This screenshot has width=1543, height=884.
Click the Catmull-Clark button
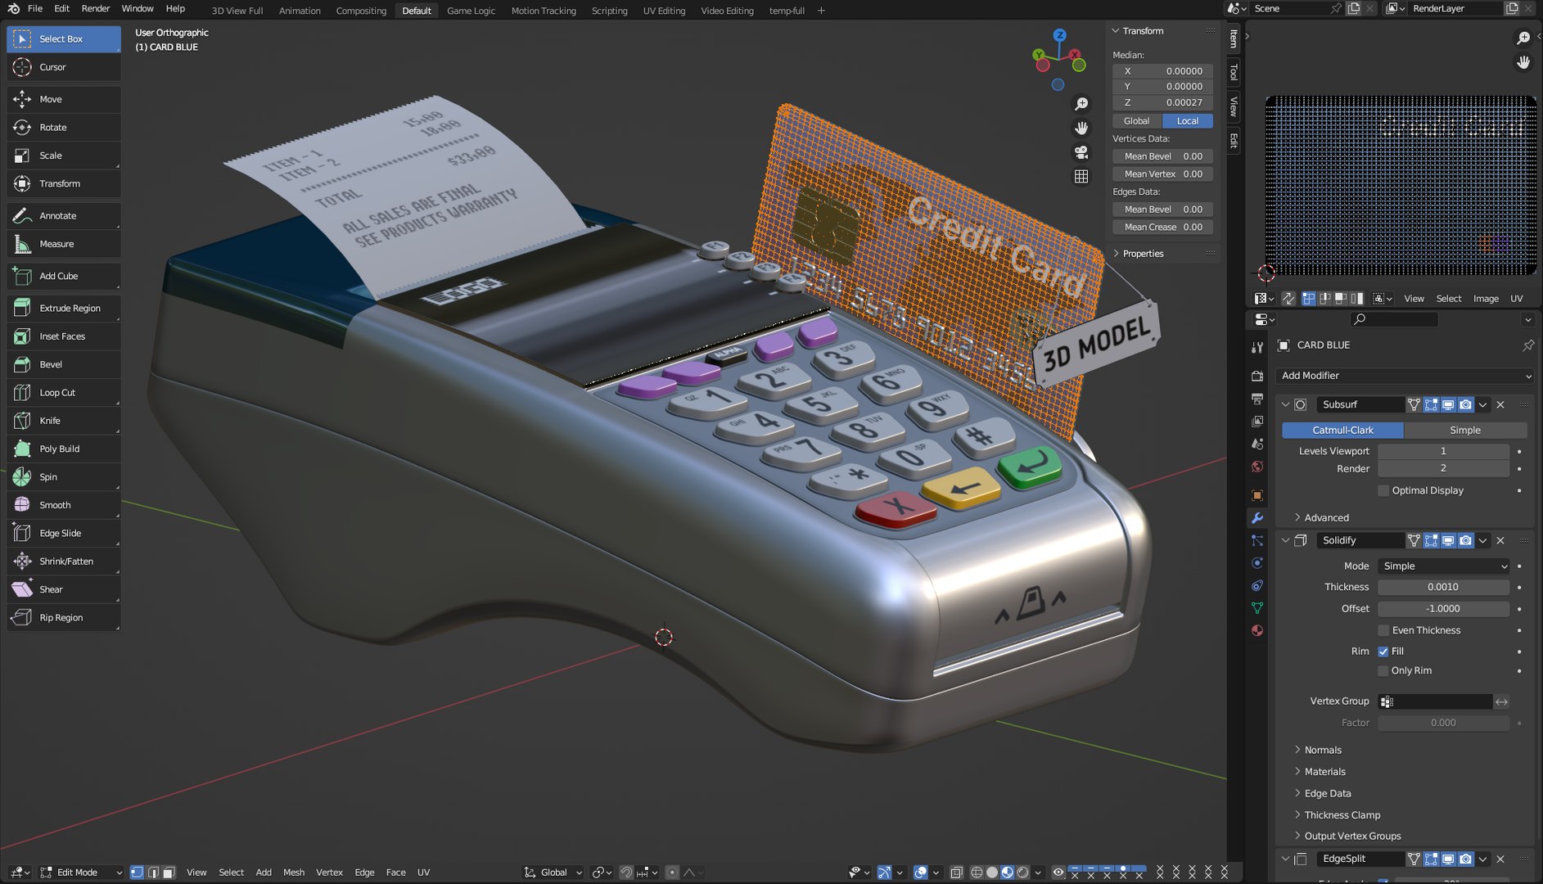(x=1342, y=430)
